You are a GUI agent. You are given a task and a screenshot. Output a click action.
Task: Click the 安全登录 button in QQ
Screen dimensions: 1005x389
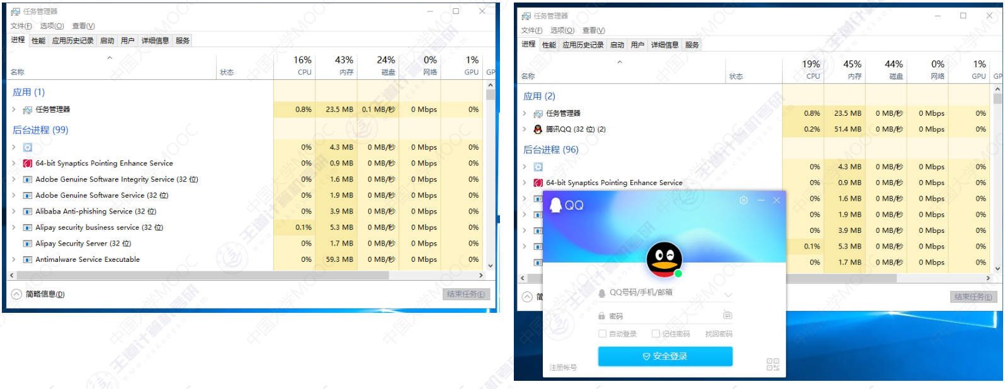665,356
